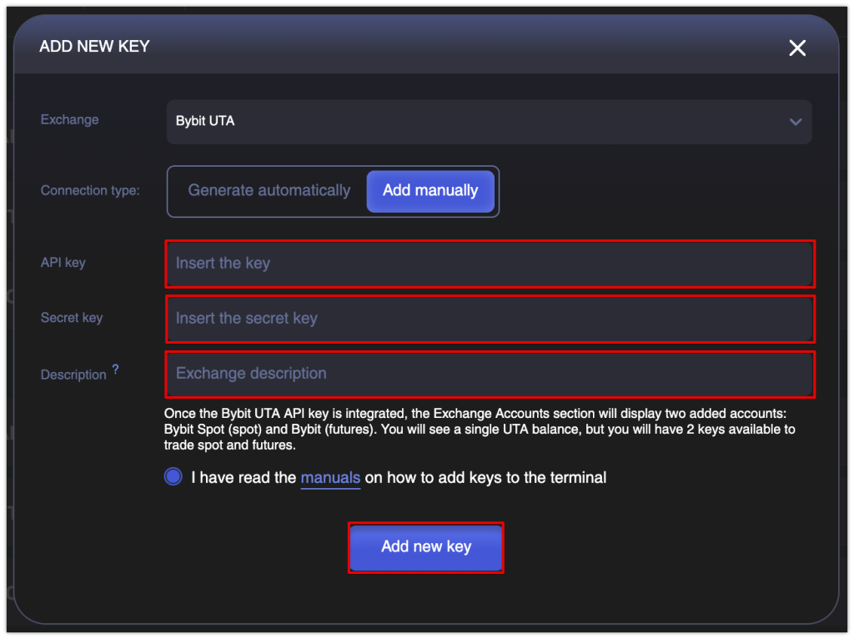This screenshot has height=639, width=854.
Task: Click the chevron arrow in Exchange field
Action: pyautogui.click(x=795, y=122)
